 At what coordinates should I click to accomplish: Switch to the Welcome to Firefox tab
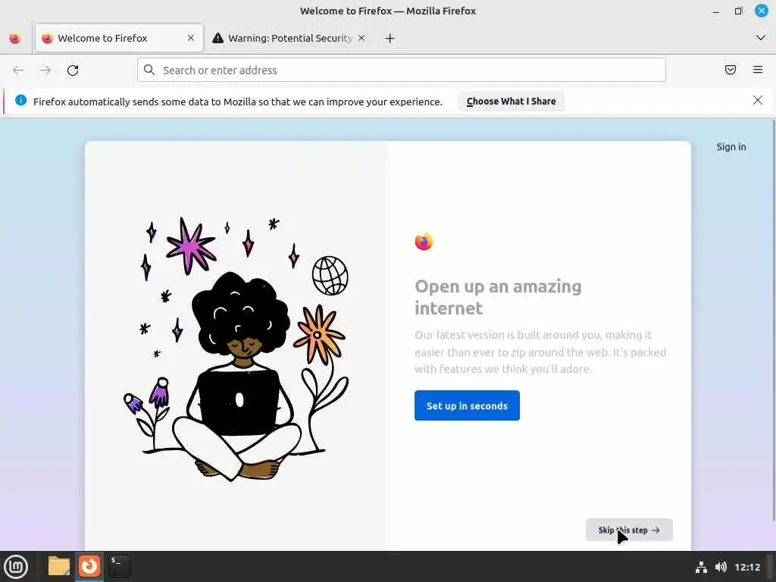[119, 38]
